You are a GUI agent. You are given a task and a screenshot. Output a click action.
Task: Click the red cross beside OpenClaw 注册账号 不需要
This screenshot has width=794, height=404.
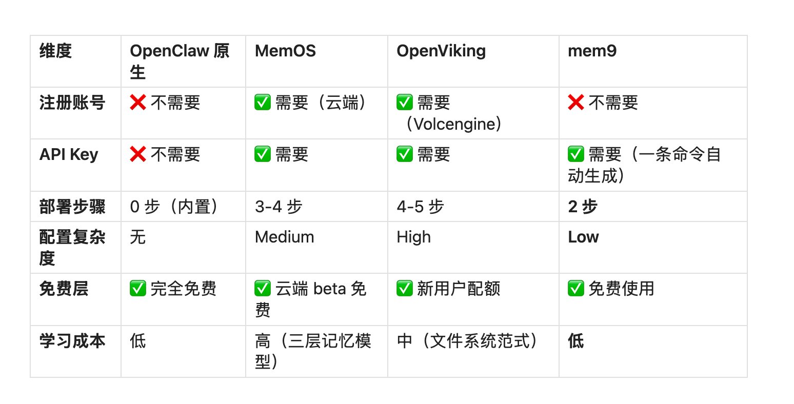[x=138, y=103]
